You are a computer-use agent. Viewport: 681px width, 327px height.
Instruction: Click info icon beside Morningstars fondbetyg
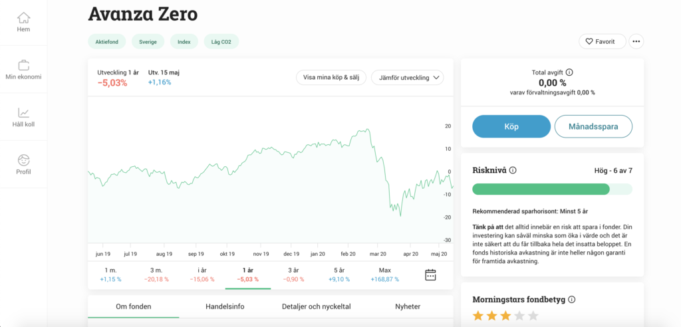click(571, 299)
